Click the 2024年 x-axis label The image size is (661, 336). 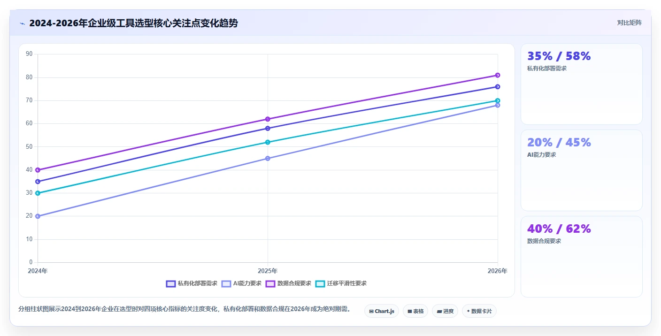click(38, 271)
